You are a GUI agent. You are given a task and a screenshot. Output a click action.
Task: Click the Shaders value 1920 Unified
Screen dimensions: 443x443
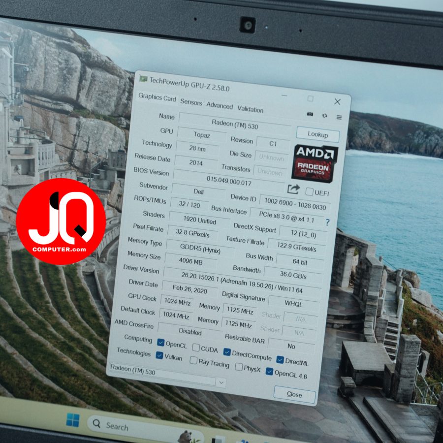pos(199,220)
